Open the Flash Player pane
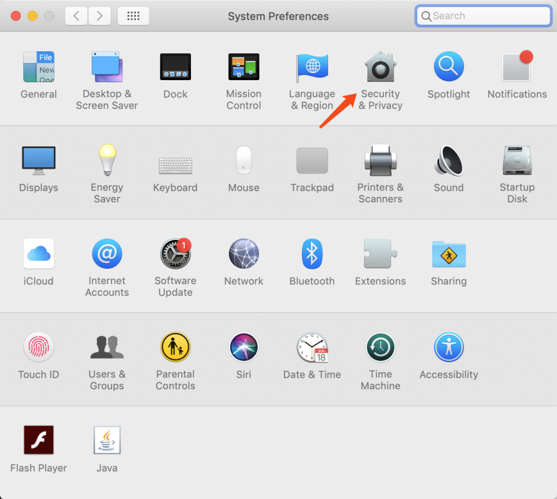 coord(38,441)
